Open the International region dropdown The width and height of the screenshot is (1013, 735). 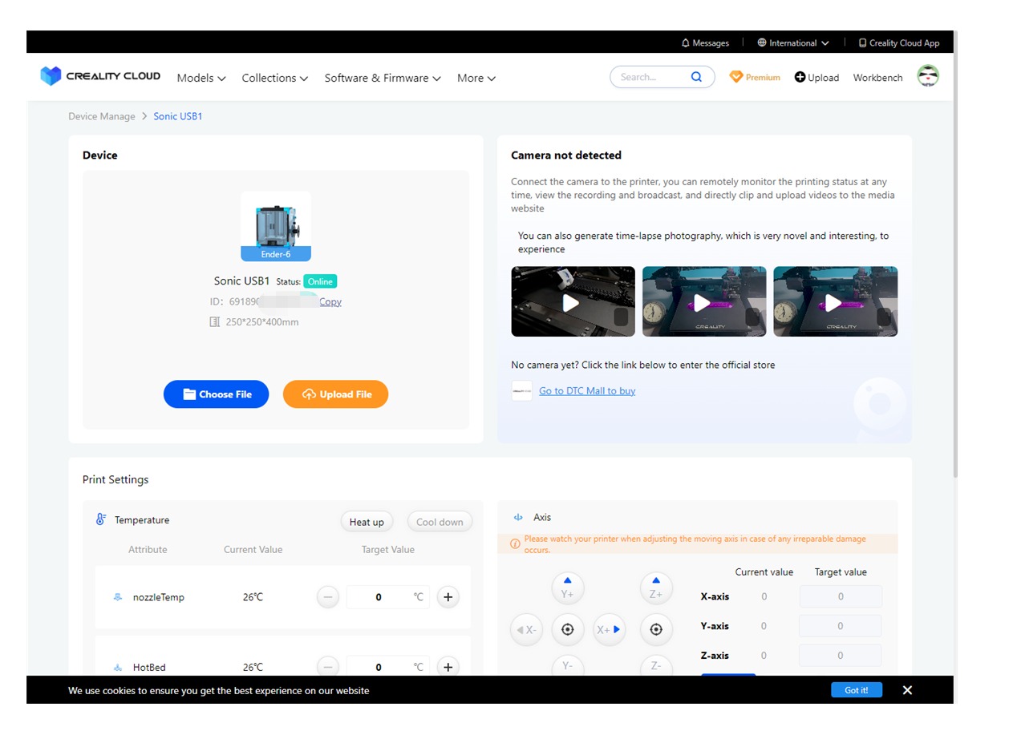pyautogui.click(x=792, y=43)
